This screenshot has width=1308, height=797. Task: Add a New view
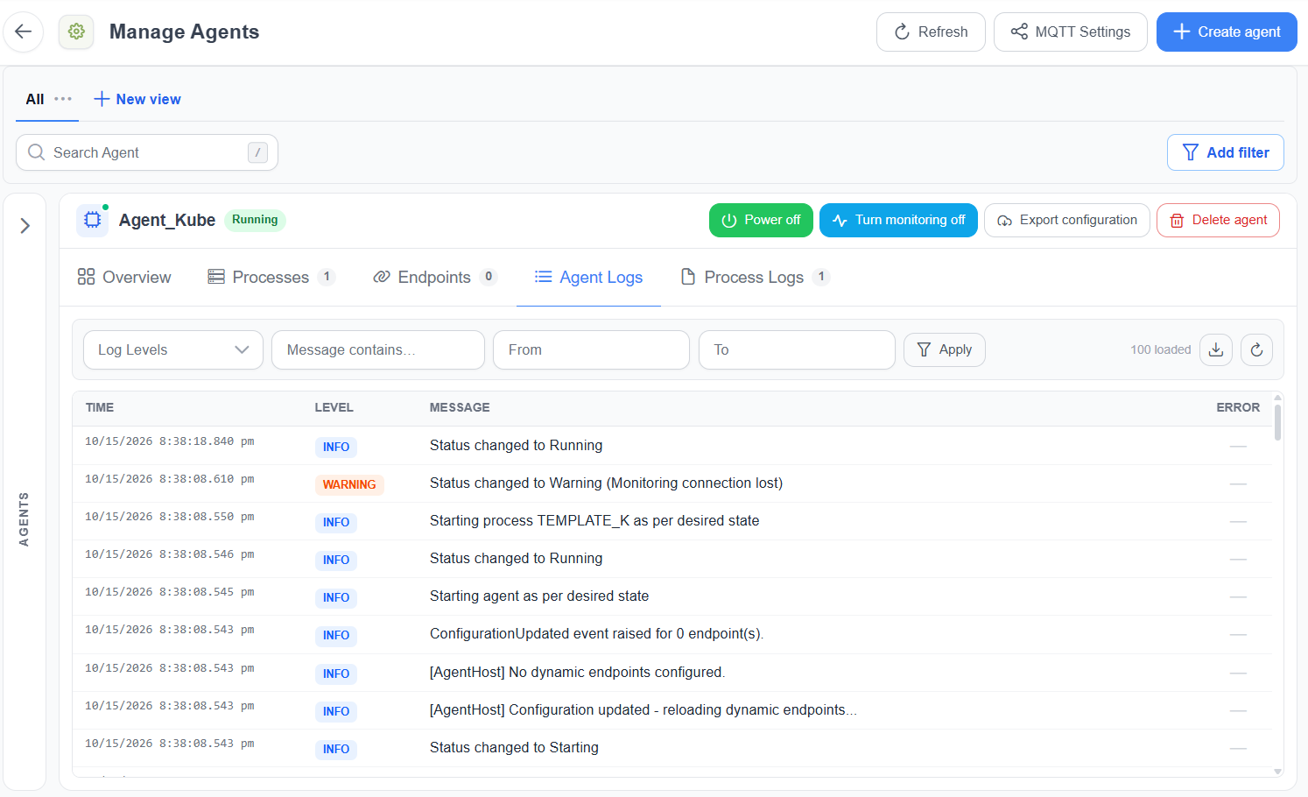pos(137,99)
